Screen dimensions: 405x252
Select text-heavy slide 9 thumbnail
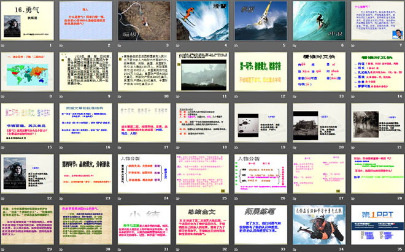(86, 72)
